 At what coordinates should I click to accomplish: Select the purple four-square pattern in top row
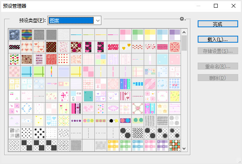coord(175,35)
